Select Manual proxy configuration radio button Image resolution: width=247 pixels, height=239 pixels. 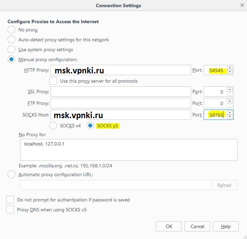[11, 59]
